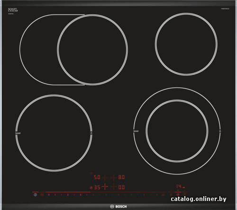
Task: Click the BOSCH logo
Action: (118, 207)
